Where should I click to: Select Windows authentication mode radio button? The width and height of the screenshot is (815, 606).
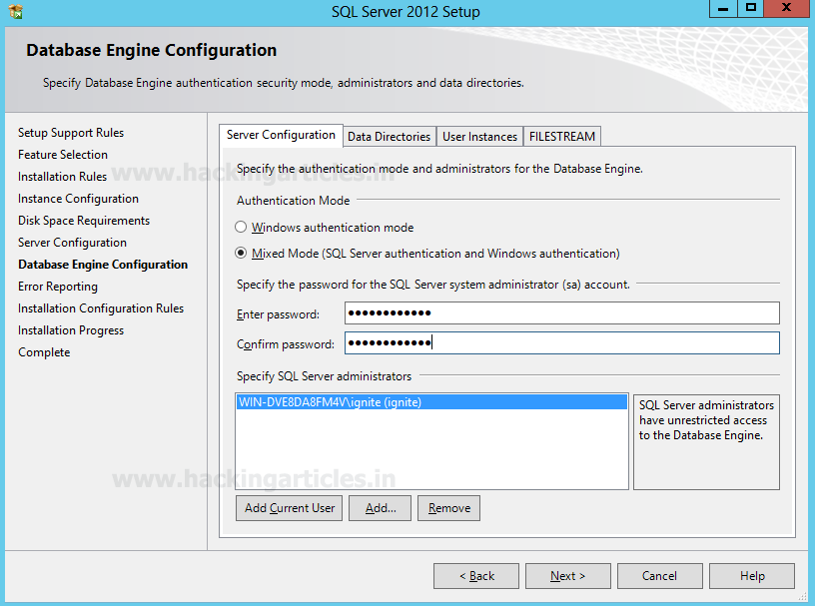pyautogui.click(x=241, y=227)
